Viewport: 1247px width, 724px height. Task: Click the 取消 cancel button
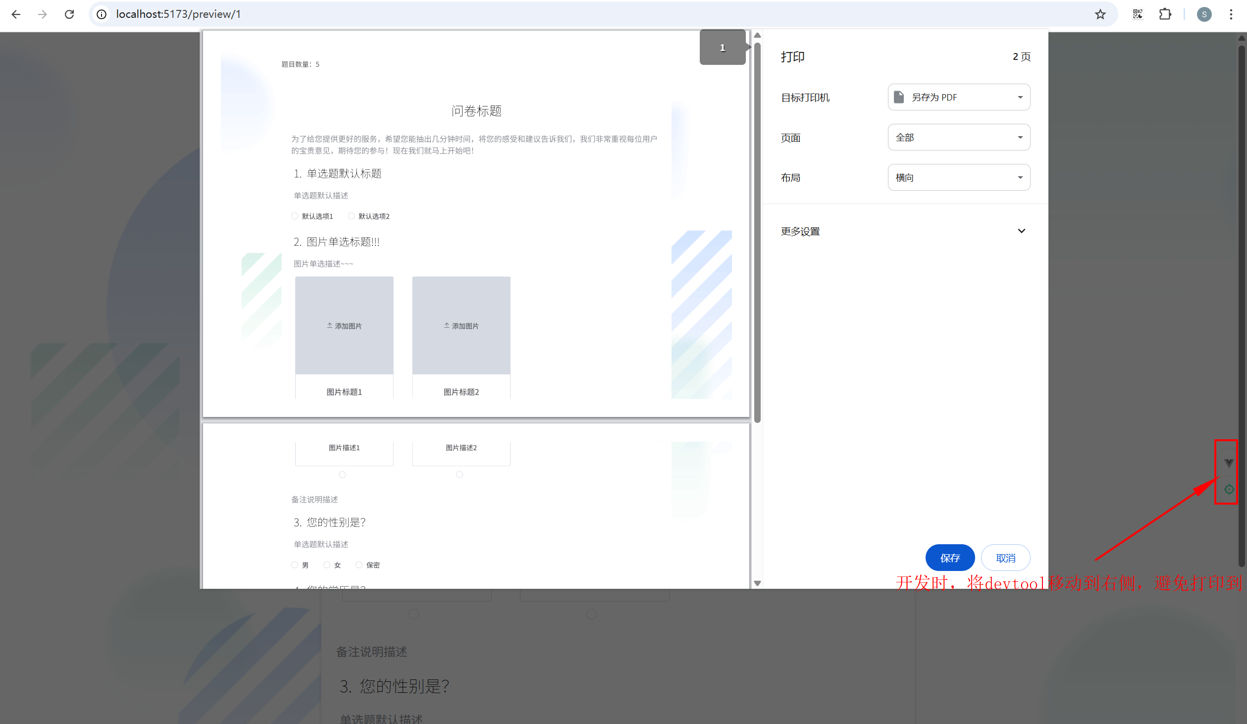pyautogui.click(x=1005, y=558)
